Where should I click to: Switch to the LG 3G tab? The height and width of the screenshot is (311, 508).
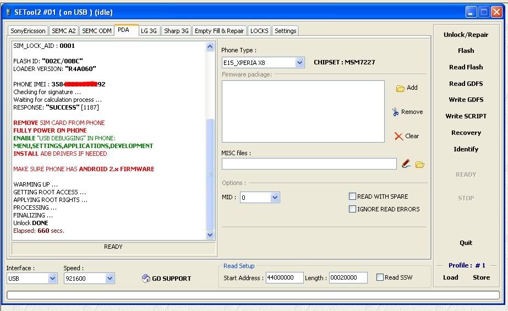[x=149, y=31]
